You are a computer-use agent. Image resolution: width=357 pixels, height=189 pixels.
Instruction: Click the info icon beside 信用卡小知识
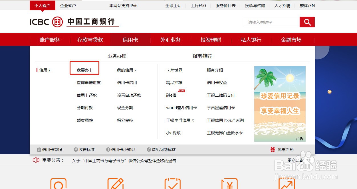(108, 149)
